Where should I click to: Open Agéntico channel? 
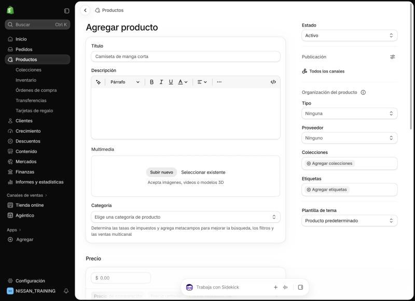pyautogui.click(x=37, y=216)
